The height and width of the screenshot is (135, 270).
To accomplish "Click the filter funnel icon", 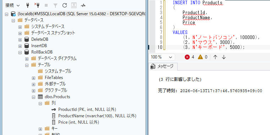I will (x=55, y=6).
